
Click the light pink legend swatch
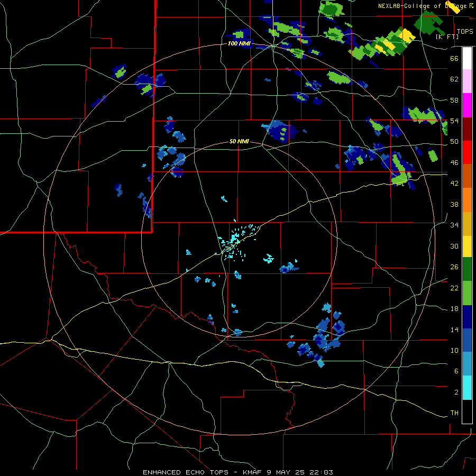tap(467, 81)
